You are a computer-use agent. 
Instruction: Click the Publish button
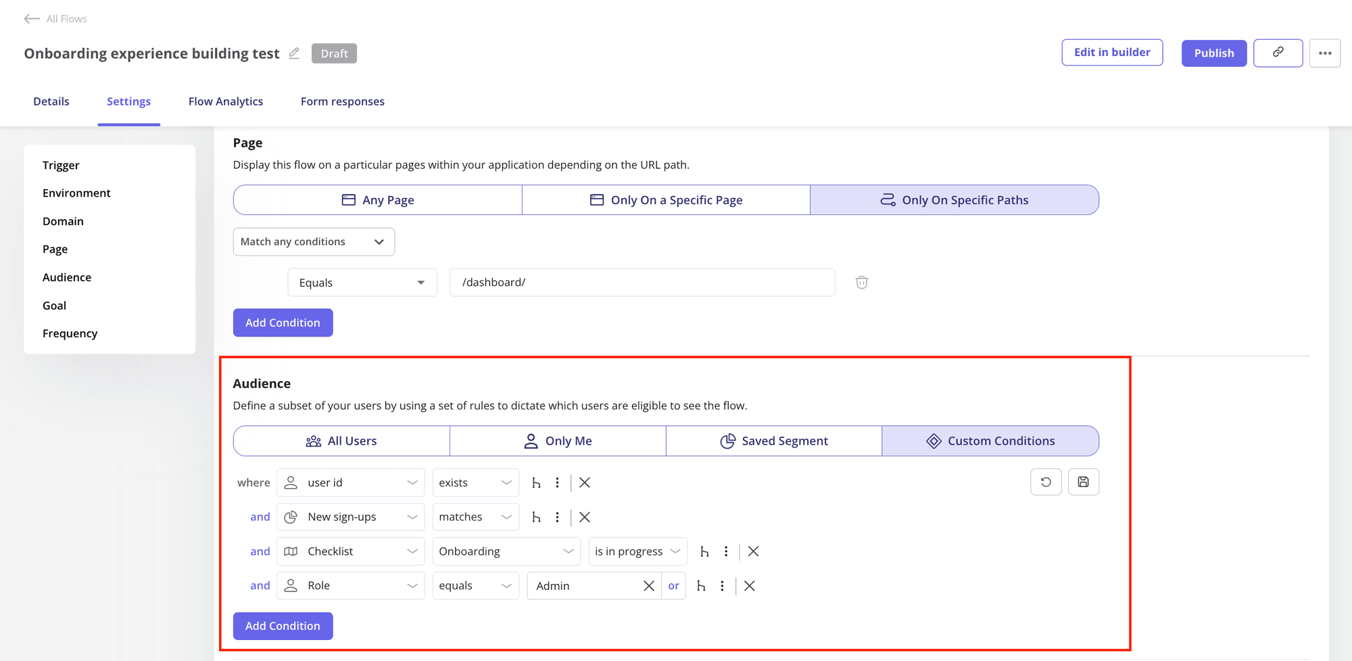(1213, 53)
